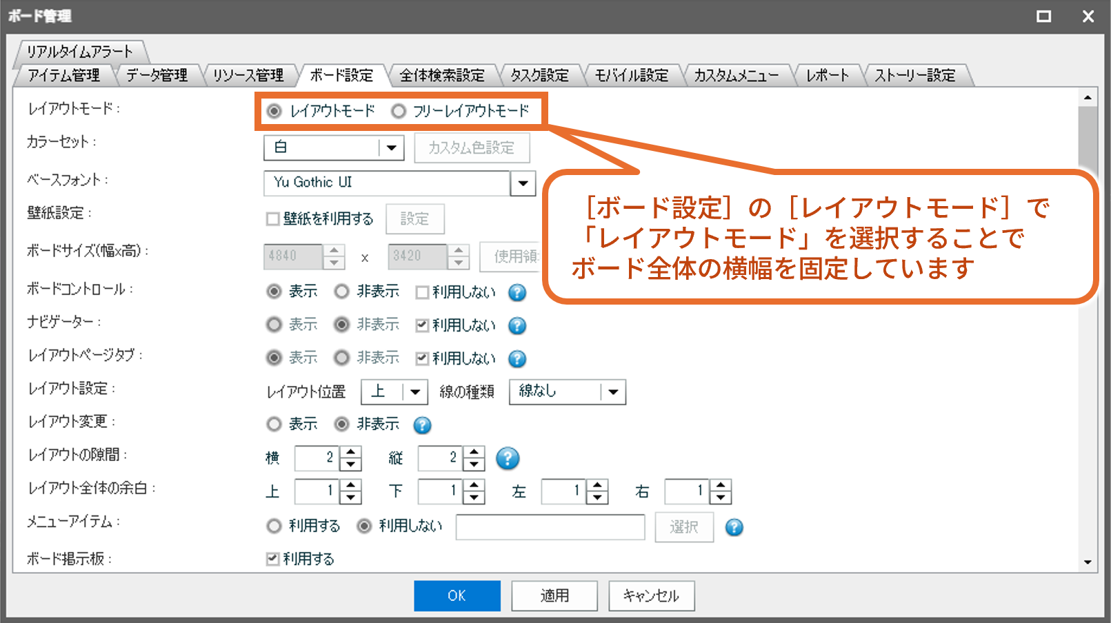Open help icon in メニューアイテム row

734,527
